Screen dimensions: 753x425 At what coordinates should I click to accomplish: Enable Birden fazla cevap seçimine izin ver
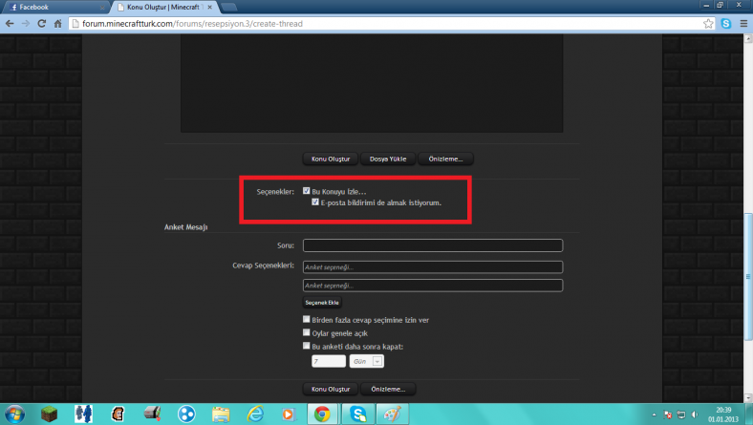[307, 319]
